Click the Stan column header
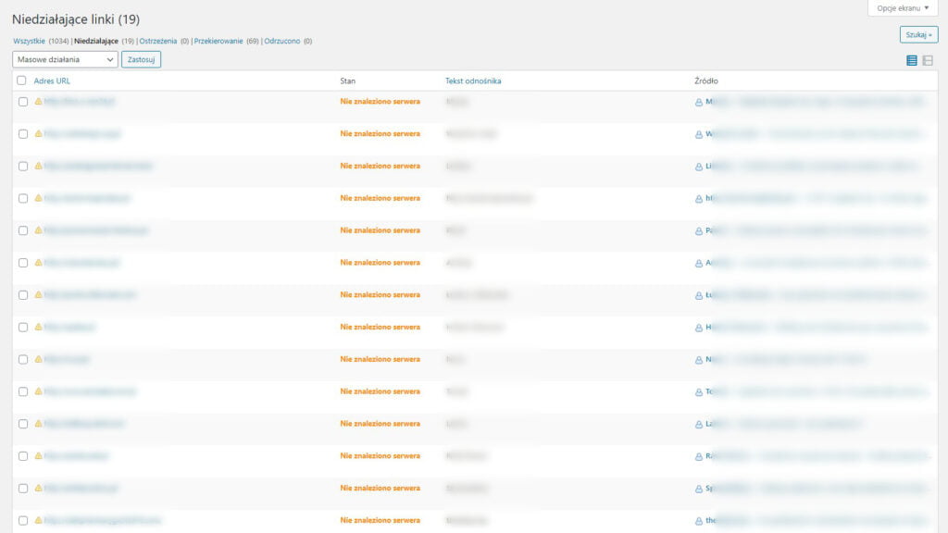Image resolution: width=948 pixels, height=533 pixels. coord(348,81)
